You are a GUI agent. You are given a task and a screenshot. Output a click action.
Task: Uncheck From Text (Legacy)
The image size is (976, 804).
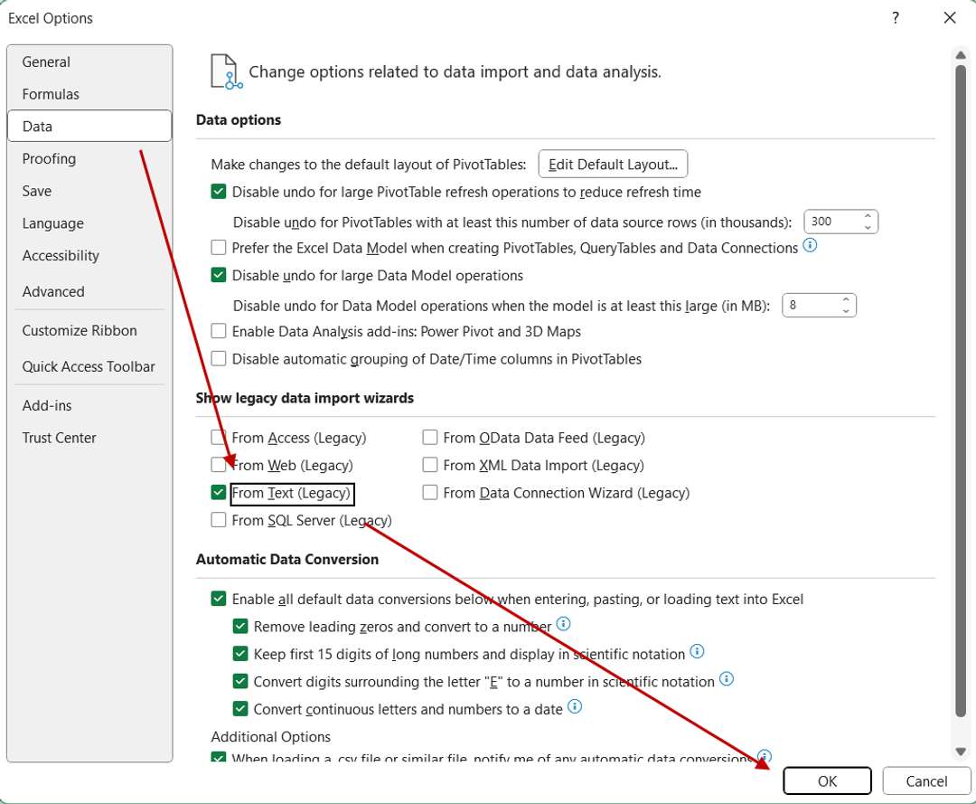[x=218, y=493]
